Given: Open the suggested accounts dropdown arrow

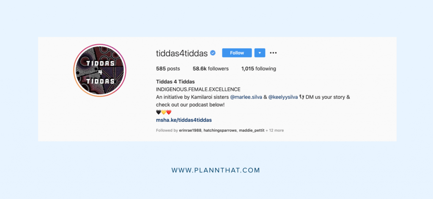Looking at the screenshot, I should 260,53.
